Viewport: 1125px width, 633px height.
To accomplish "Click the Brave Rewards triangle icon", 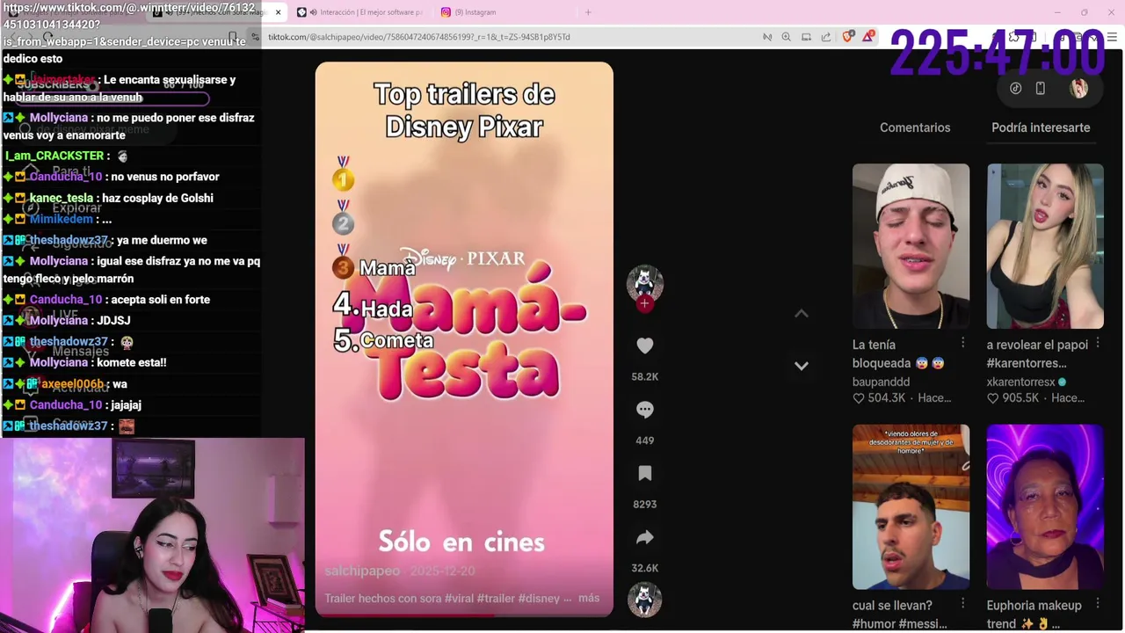I will 868,37.
